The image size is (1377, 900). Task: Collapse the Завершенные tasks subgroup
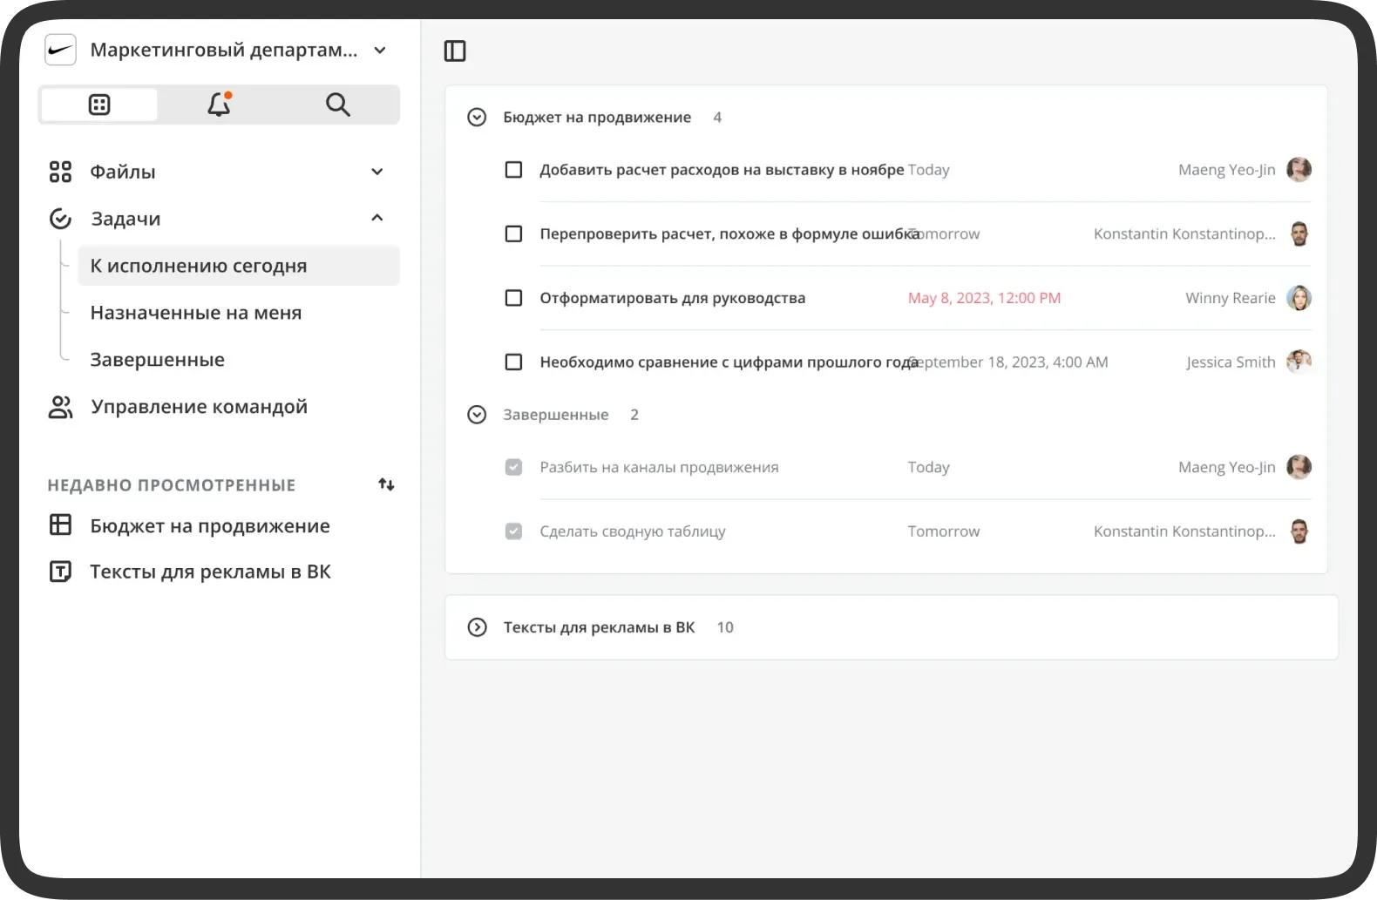point(477,415)
